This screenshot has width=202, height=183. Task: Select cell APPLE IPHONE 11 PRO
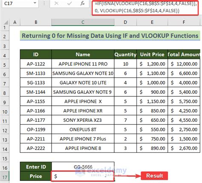[x=83, y=64]
